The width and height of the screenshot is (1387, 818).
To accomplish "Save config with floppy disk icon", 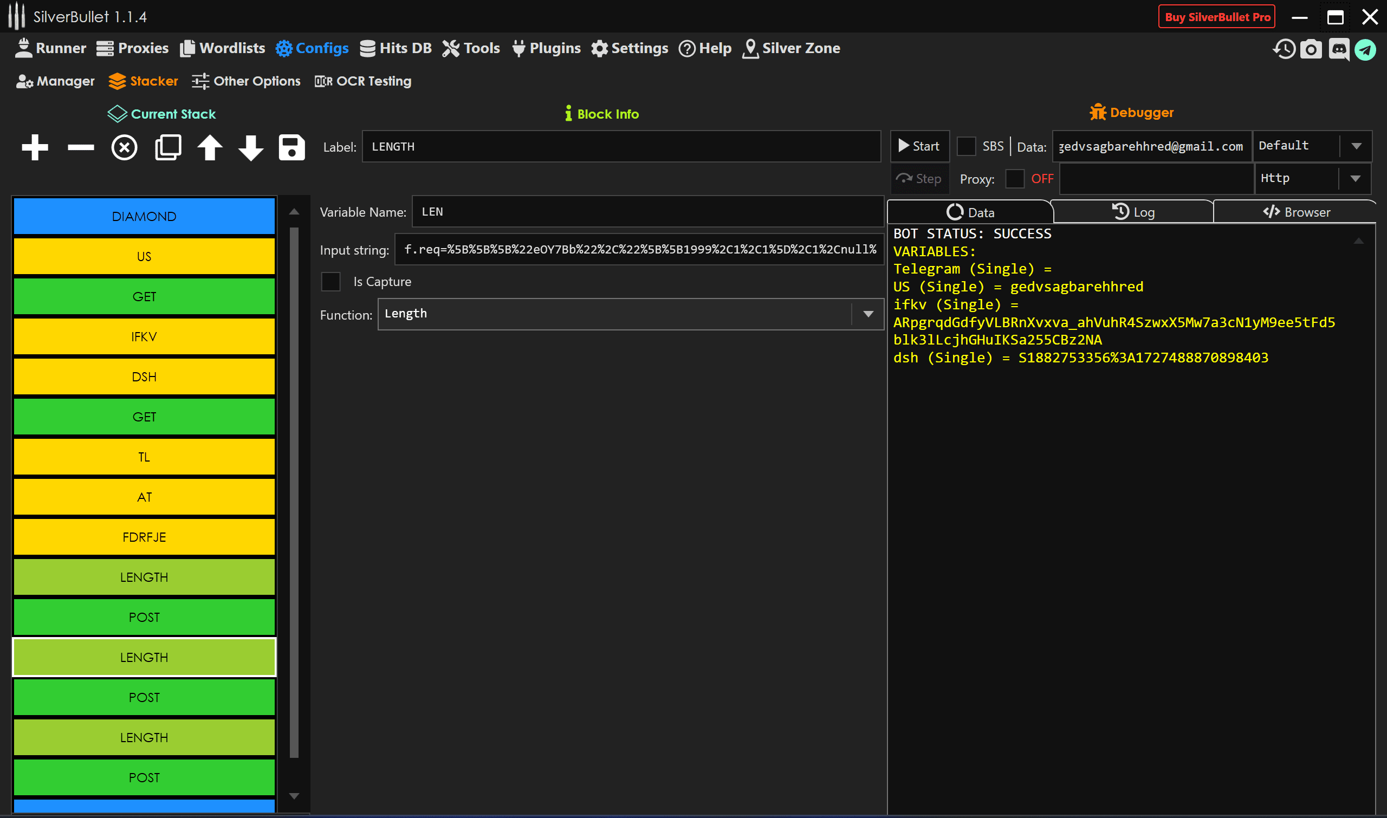I will (x=291, y=147).
